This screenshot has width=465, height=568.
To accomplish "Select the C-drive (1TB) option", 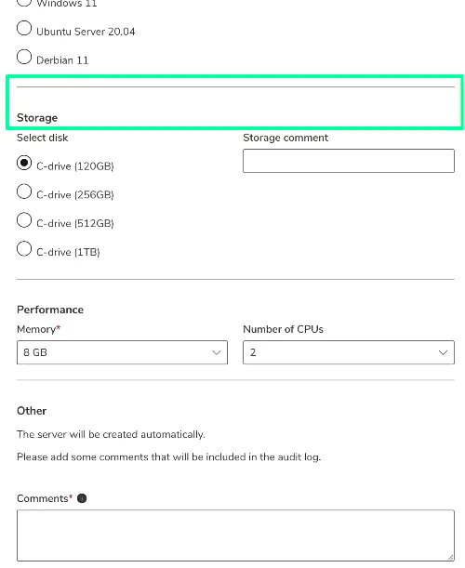I will click(24, 249).
